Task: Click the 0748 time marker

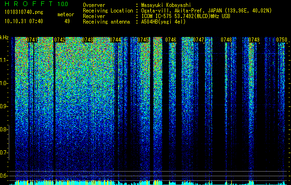Action: coord(226,40)
